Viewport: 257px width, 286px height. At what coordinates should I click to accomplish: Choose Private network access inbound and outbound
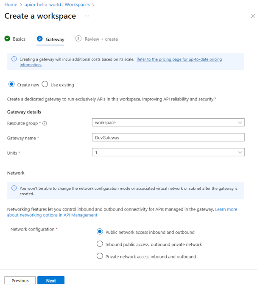(100, 256)
